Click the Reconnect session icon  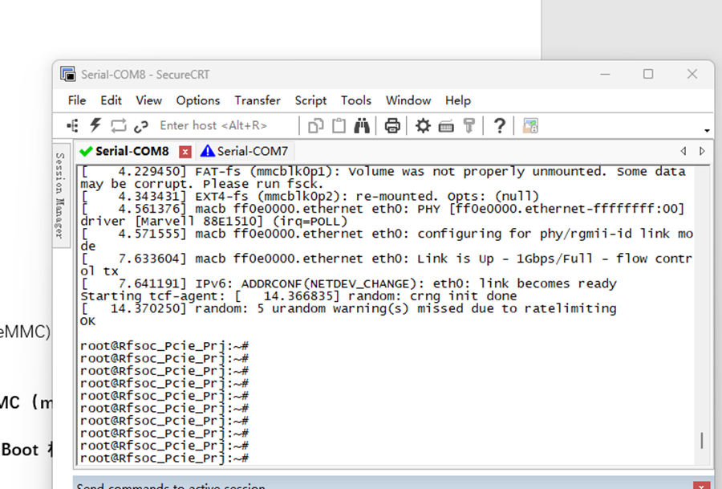point(119,125)
